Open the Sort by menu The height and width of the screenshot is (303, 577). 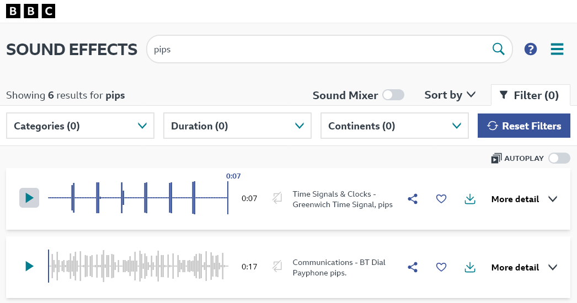click(450, 95)
